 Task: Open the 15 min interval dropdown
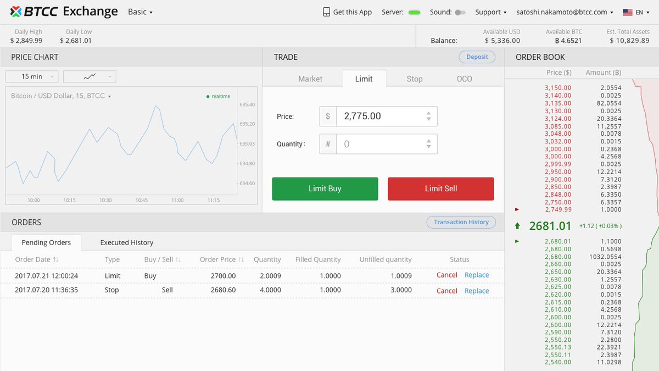pyautogui.click(x=32, y=76)
